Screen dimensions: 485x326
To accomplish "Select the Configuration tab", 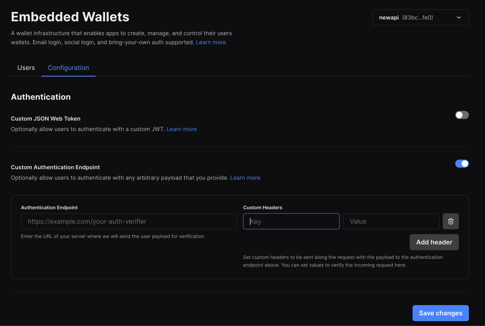I will click(x=68, y=68).
